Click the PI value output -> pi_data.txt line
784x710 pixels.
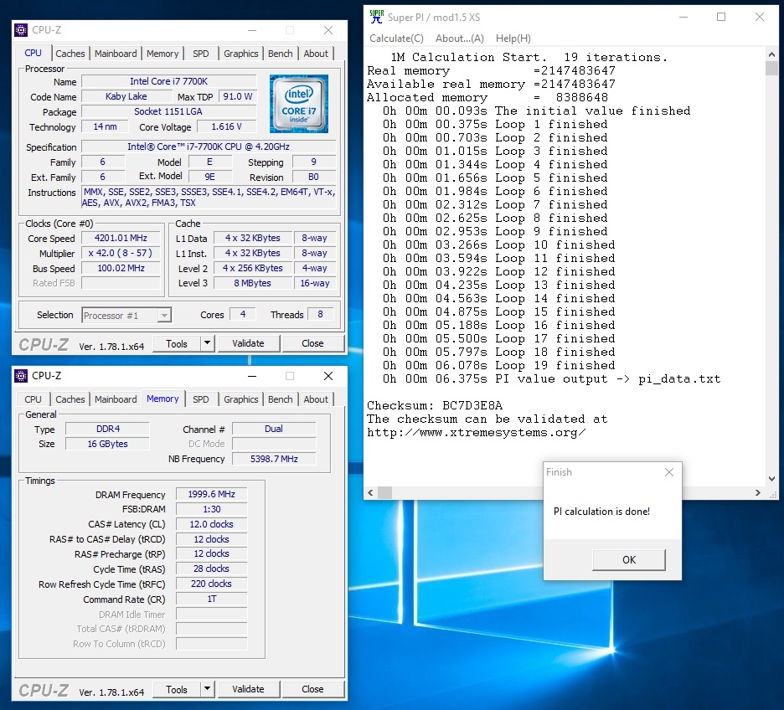coord(552,378)
